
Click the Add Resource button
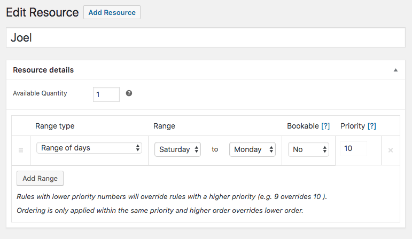click(112, 13)
